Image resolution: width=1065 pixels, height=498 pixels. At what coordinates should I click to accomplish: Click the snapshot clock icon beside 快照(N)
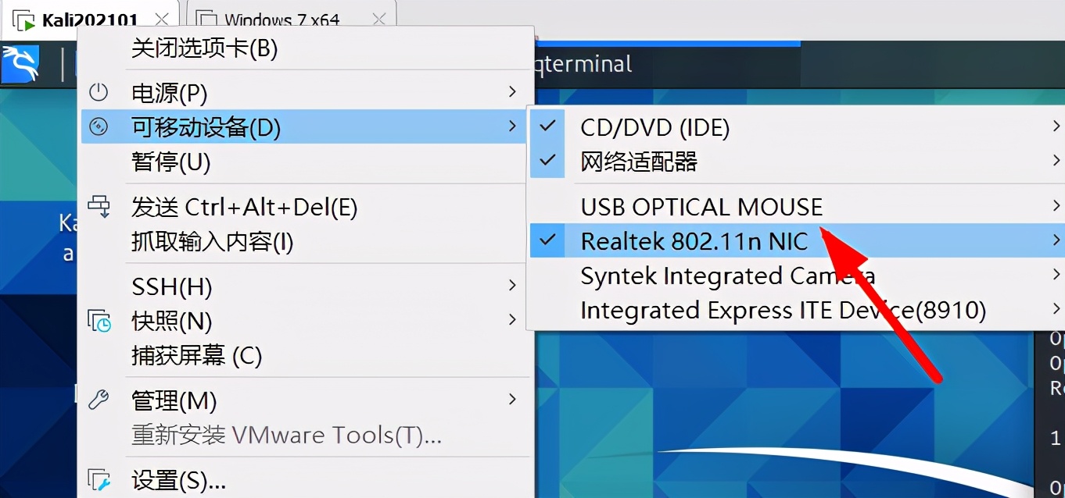(99, 321)
